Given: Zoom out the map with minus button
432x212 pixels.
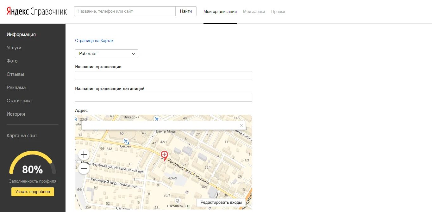Looking at the screenshot, I should point(84,169).
